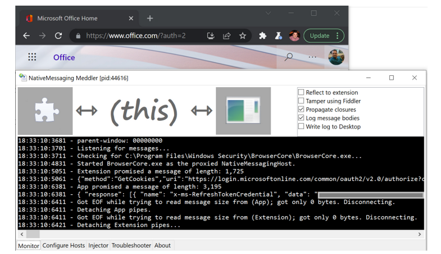
Task: Click log line 'Extension promised a message of length'
Action: point(131,171)
